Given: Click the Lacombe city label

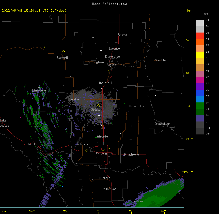Looking at the screenshot, I should click(114, 49).
